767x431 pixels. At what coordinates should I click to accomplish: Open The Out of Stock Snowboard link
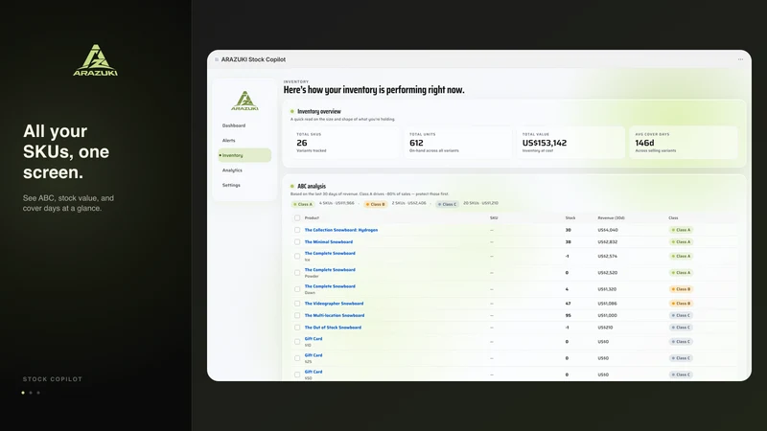[333, 328]
